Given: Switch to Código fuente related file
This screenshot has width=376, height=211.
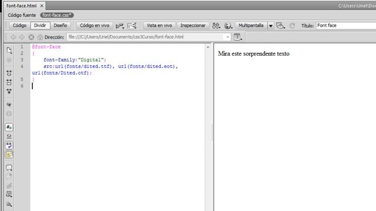Looking at the screenshot, I should (22, 15).
